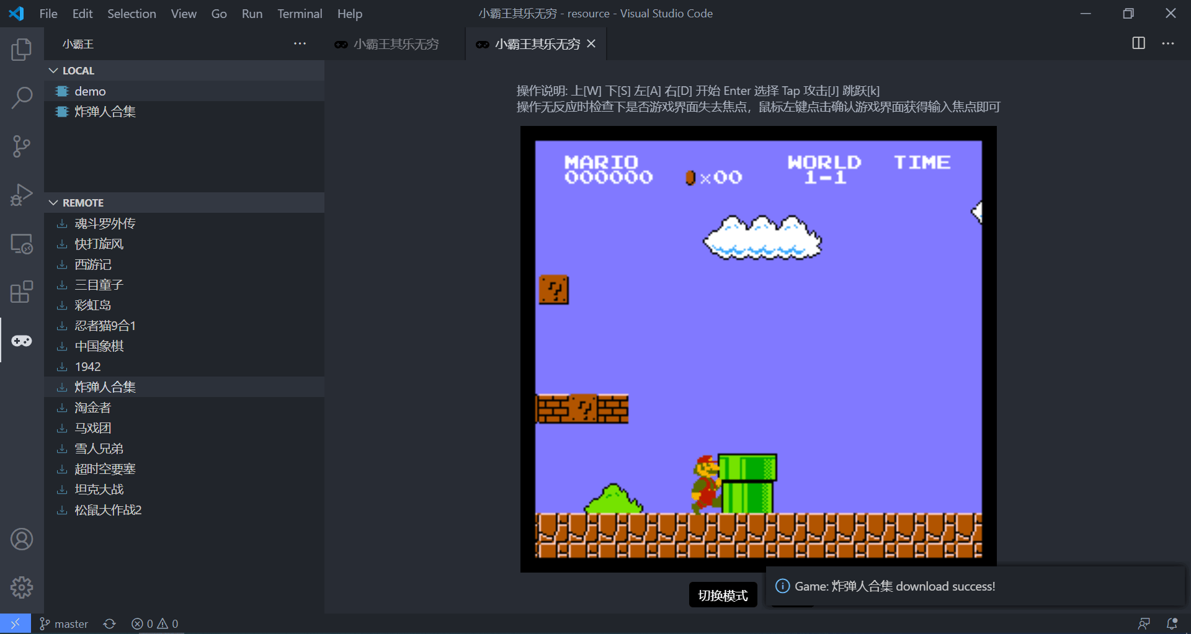Screen dimensions: 1191x634
Task: Open the File menu
Action: (48, 13)
